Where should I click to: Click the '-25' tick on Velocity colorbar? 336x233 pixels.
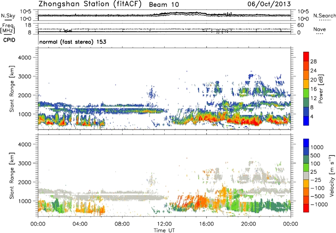point(317,180)
